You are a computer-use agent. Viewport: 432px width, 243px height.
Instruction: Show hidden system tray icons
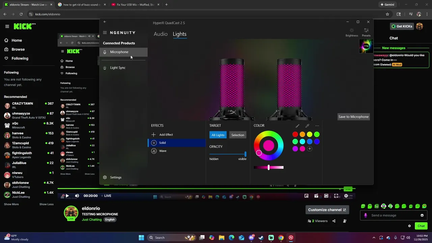pyautogui.click(x=374, y=238)
